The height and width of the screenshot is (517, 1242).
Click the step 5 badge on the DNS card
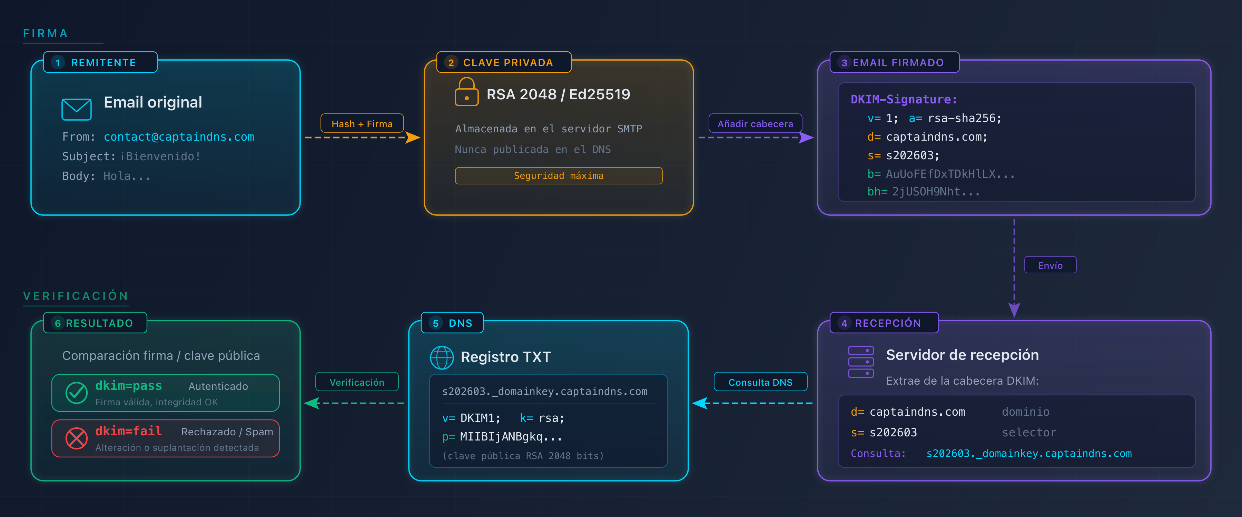(x=436, y=323)
